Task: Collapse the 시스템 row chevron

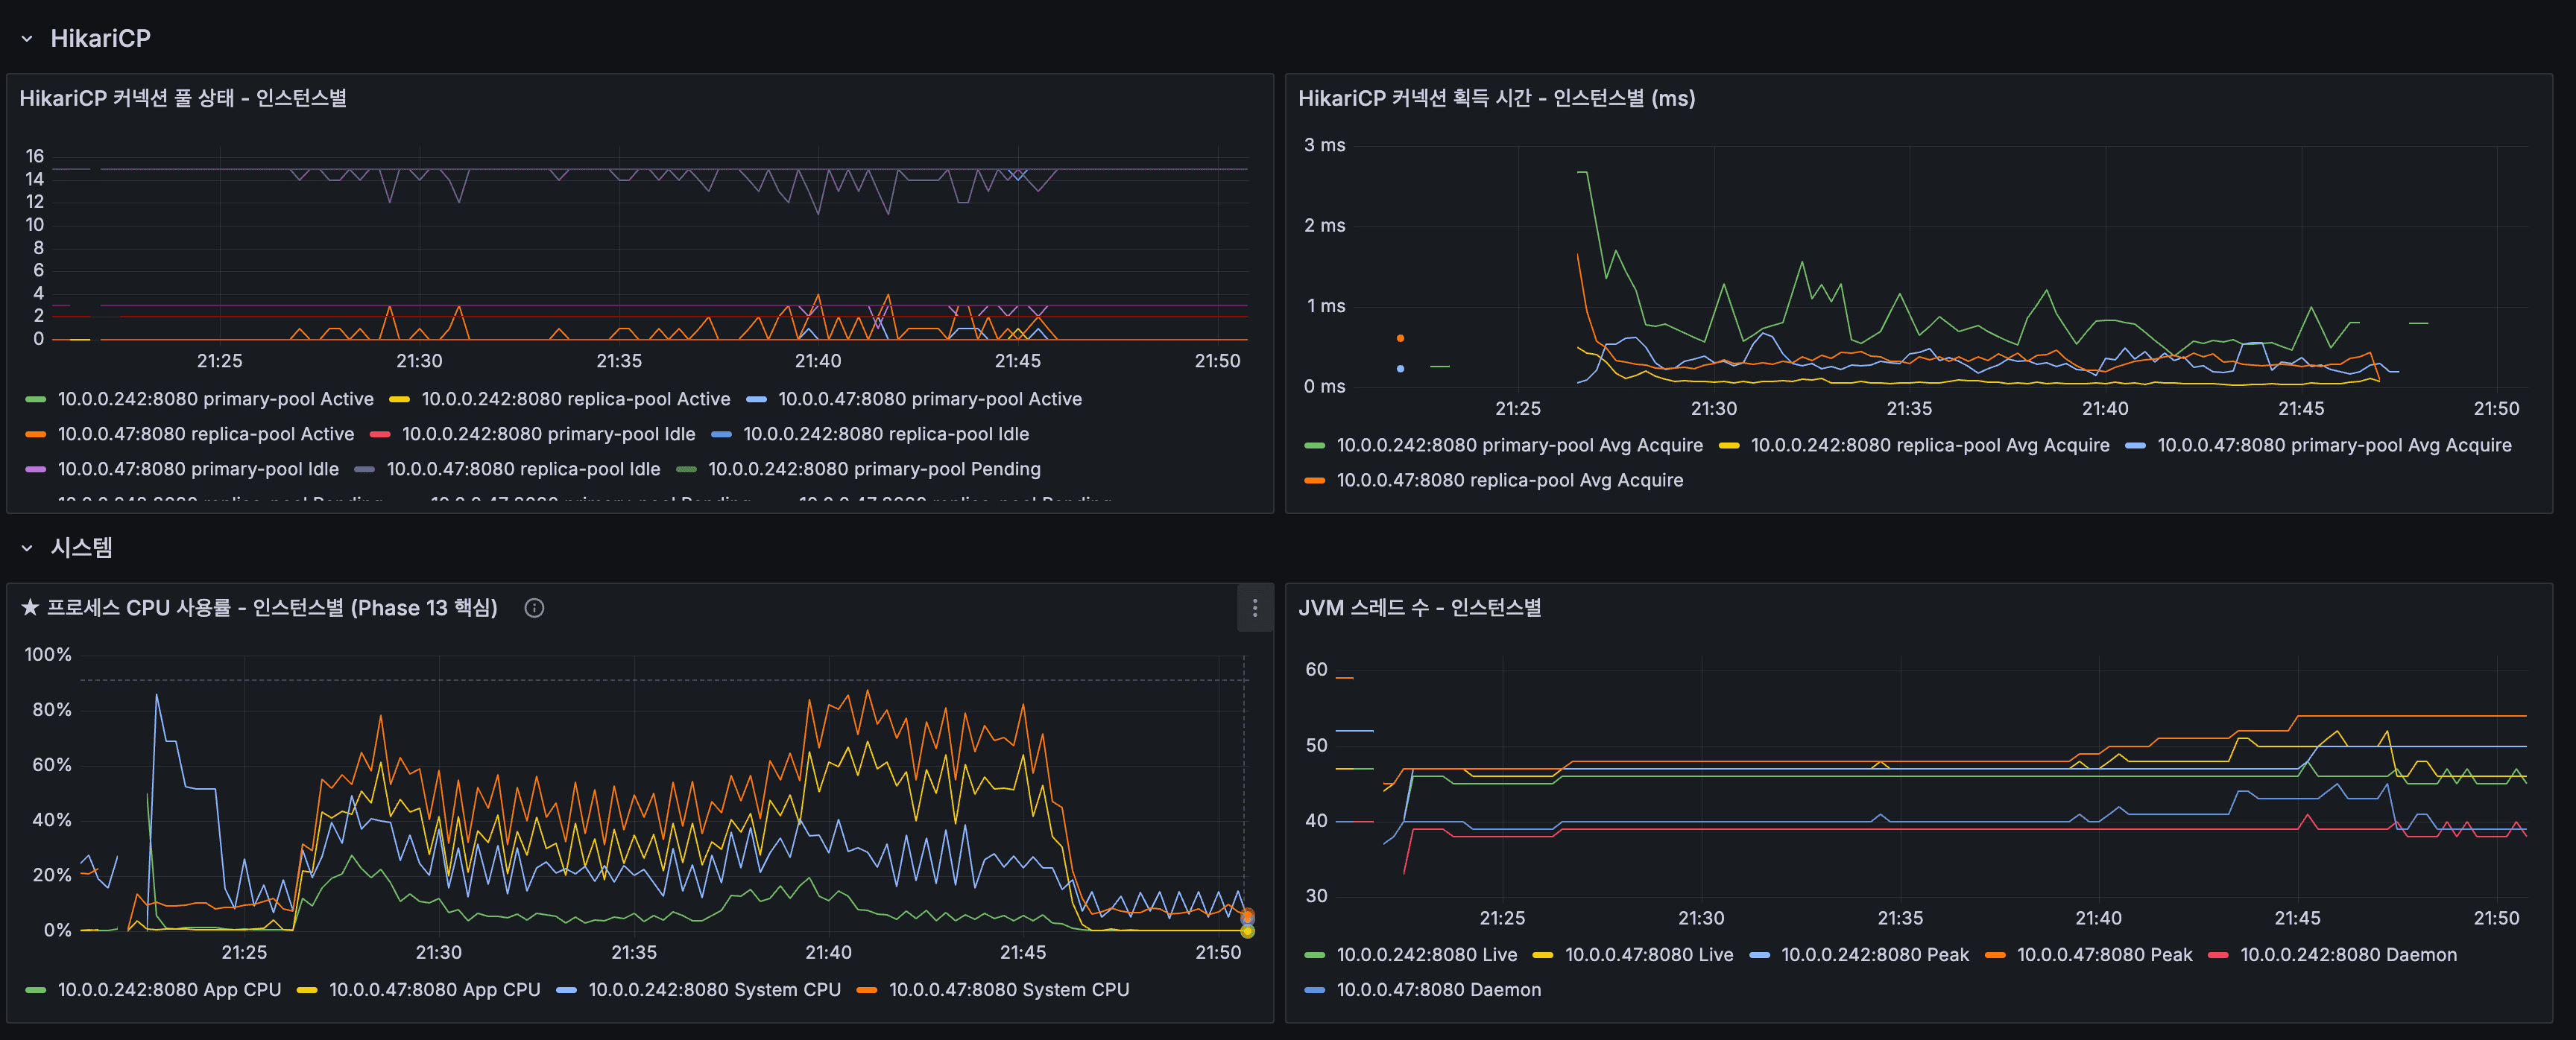Action: point(27,548)
